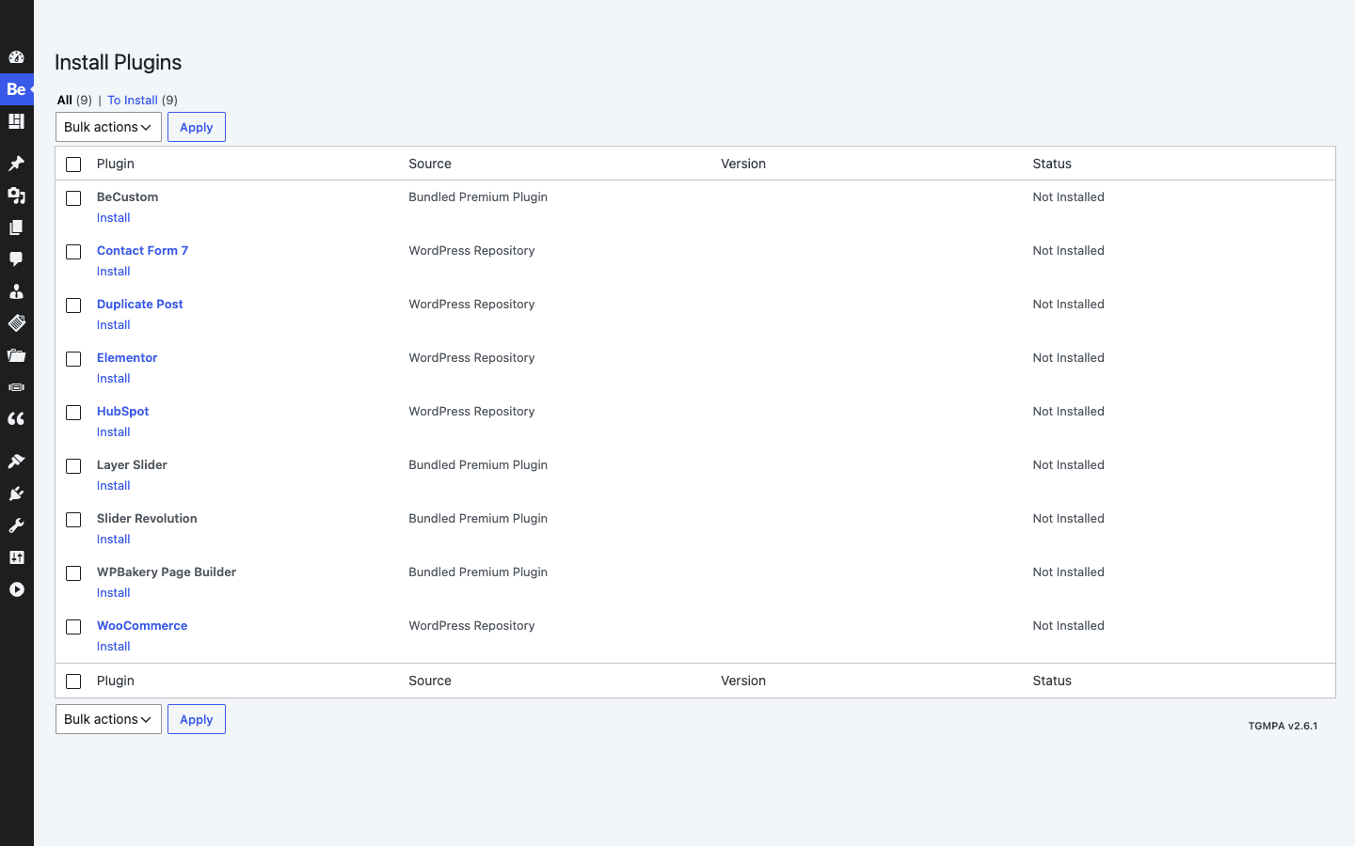This screenshot has height=846, width=1355.
Task: Open the HubSpot plugin name link
Action: coord(123,411)
